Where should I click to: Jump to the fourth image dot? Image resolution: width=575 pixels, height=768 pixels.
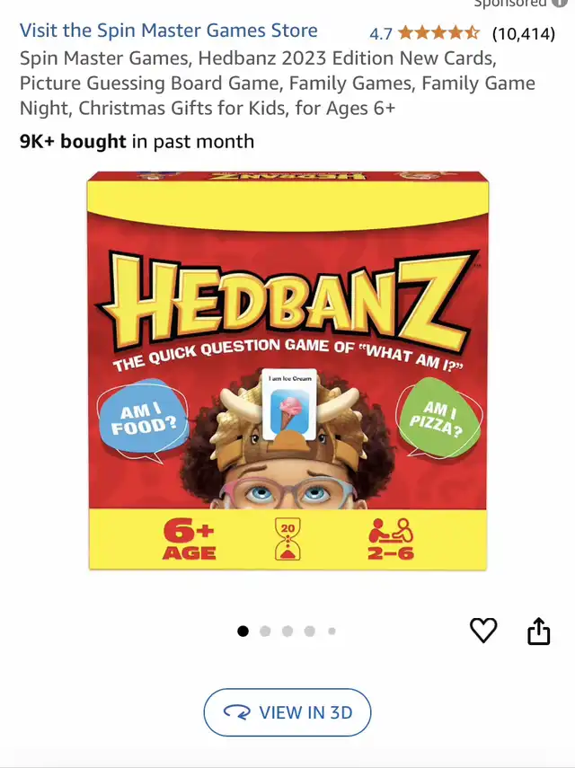click(x=310, y=631)
